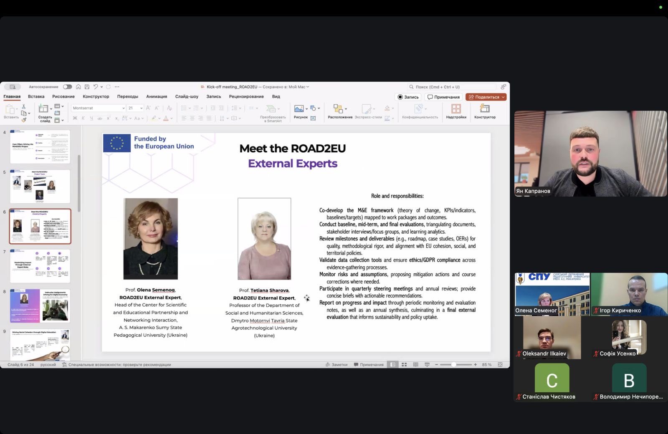Click the Надстройки add-ins icon

click(456, 111)
